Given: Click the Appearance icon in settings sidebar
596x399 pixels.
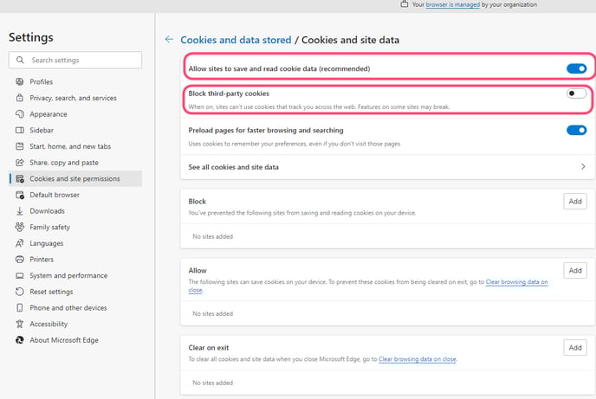Looking at the screenshot, I should [x=20, y=114].
